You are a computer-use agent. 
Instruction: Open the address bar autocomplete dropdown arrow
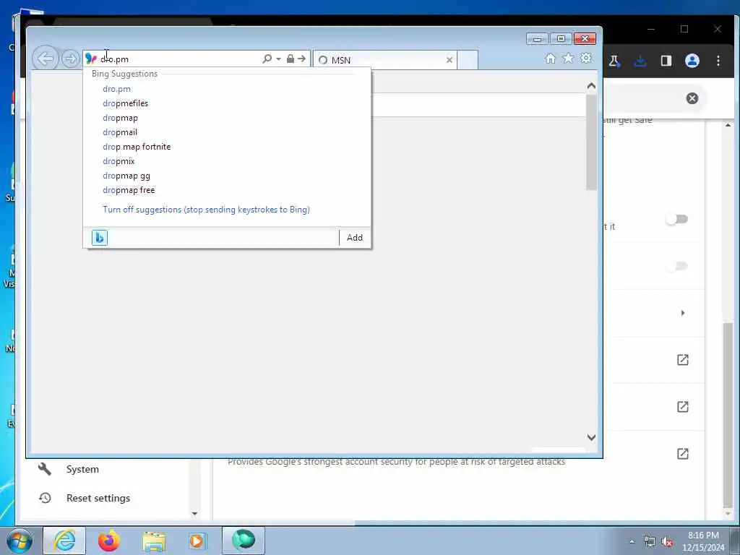coord(278,59)
